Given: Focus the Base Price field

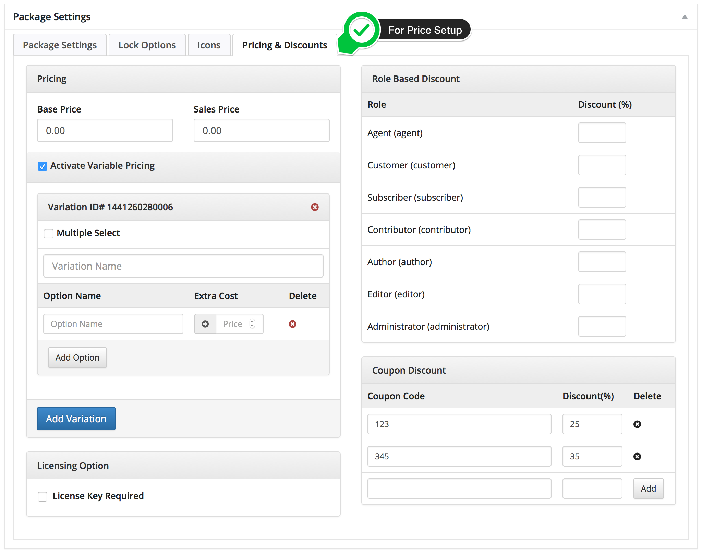Looking at the screenshot, I should pyautogui.click(x=105, y=130).
